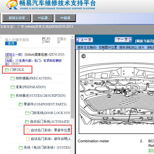Expand the 系统（电动门锁系统）(SYSTEM entry
The width and height of the screenshot is (154, 154).
(x=47, y=148)
